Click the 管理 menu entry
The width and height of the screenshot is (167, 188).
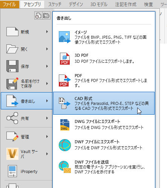coord(26,136)
